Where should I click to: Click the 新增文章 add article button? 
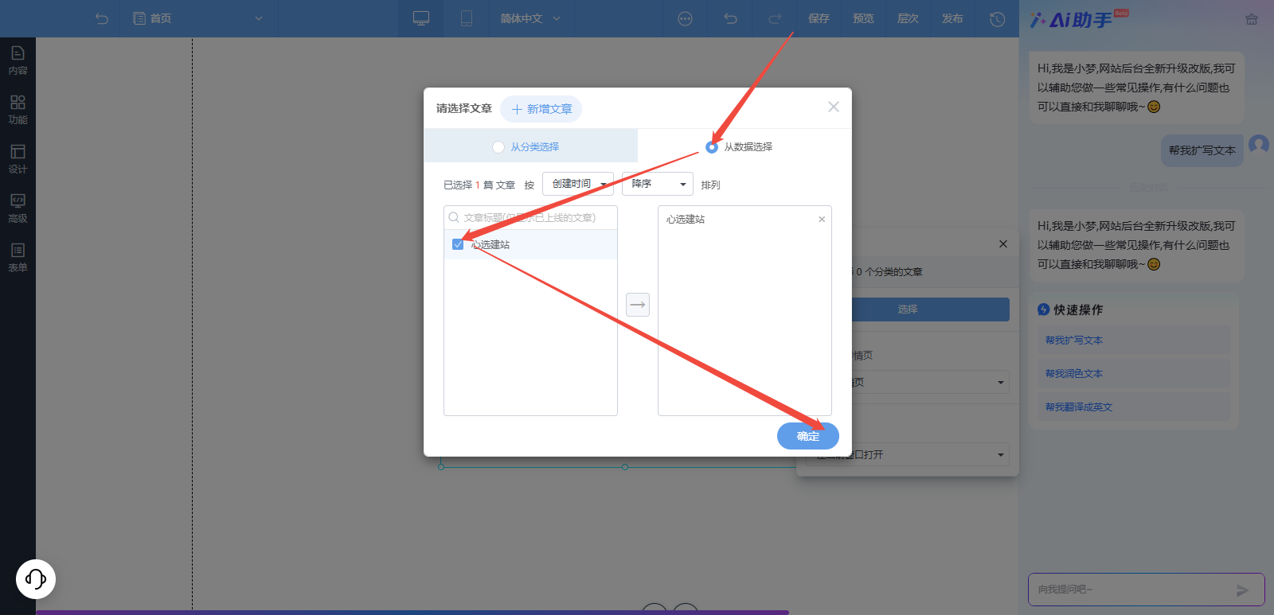(541, 109)
